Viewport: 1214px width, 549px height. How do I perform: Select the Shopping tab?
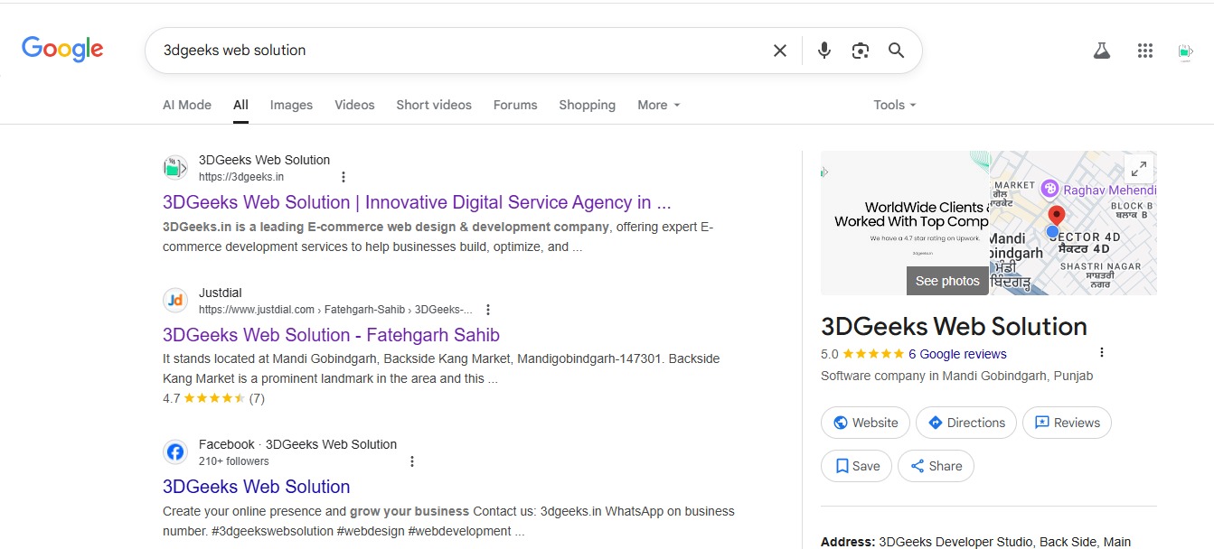point(587,105)
